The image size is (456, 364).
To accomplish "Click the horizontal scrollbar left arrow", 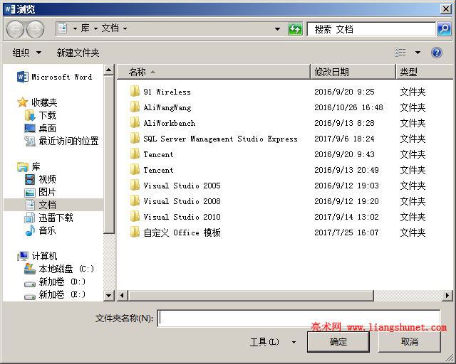I will 122,296.
